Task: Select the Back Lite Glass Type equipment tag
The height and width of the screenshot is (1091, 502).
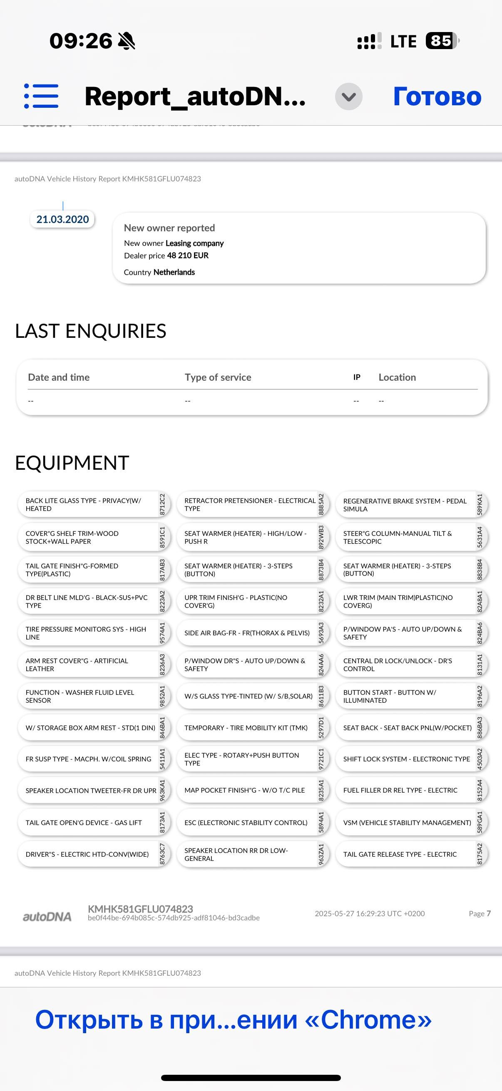Action: [x=94, y=504]
